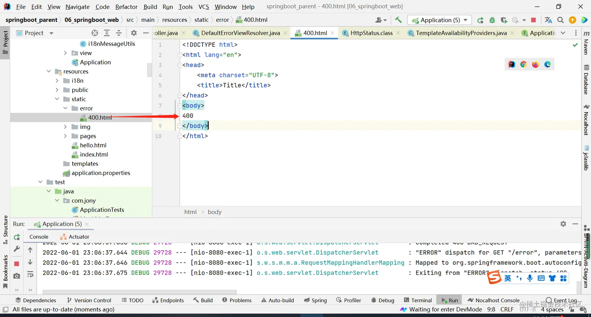Toggle the jclasslib tool window on the right strip
Screen dimensions: 591x317
pyautogui.click(x=586, y=158)
